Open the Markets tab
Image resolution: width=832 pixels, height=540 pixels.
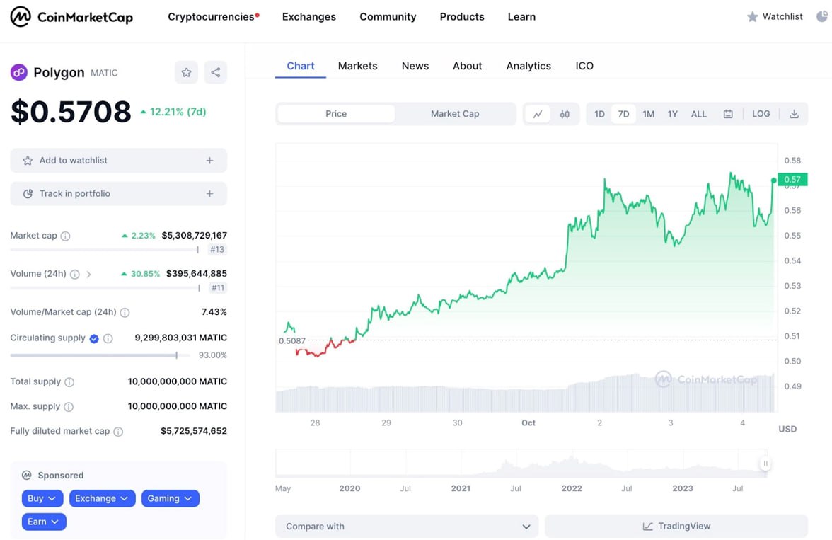[357, 66]
